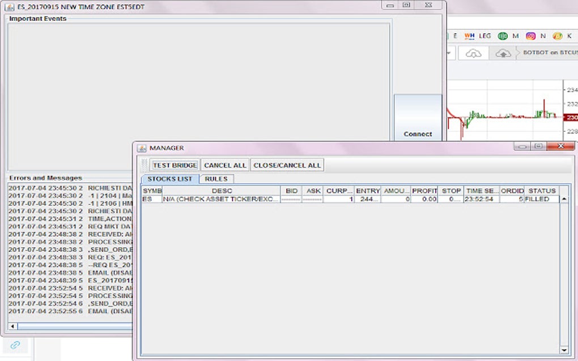Grab the Manager toolbar drag handle

tap(144, 165)
